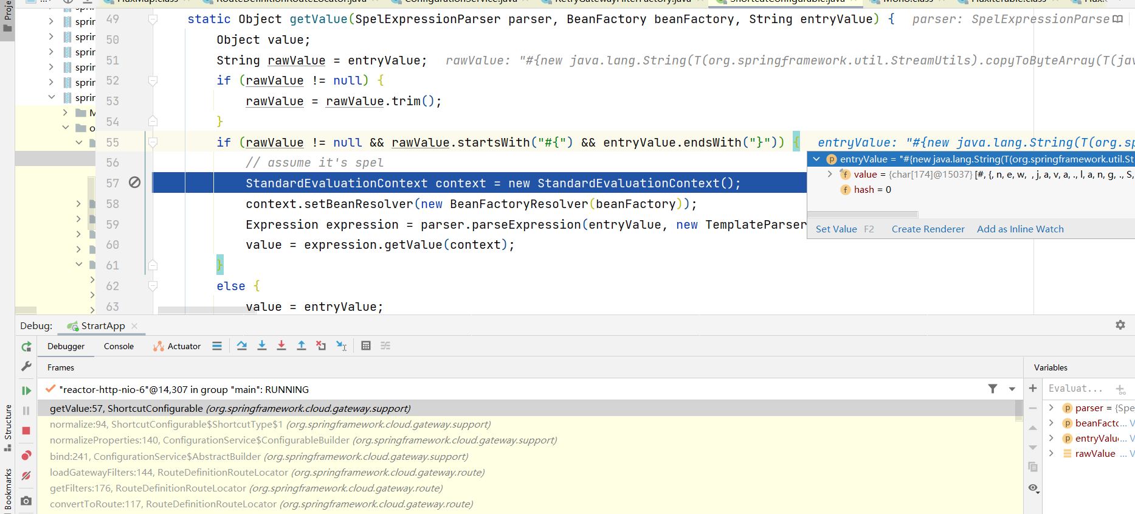Click Create Renderer link
Viewport: 1135px width, 514px height.
tap(928, 229)
